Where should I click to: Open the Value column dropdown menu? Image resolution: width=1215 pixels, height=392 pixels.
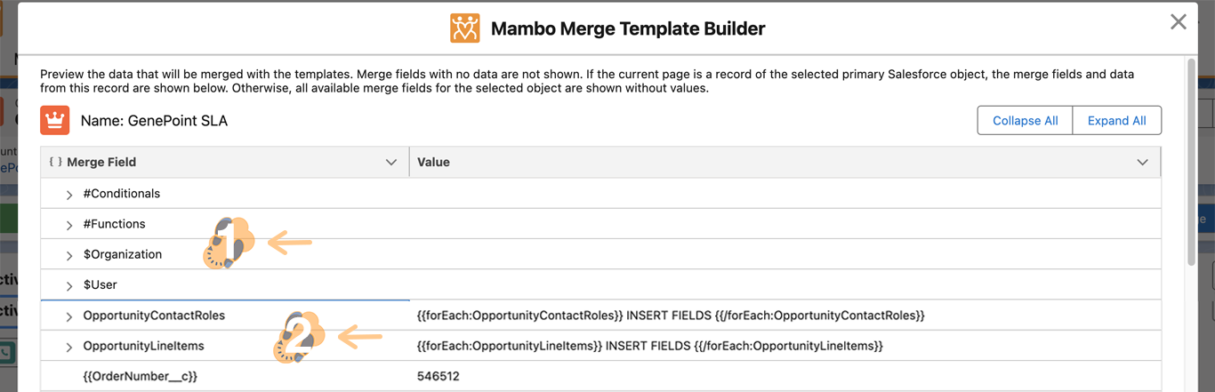pos(1143,163)
